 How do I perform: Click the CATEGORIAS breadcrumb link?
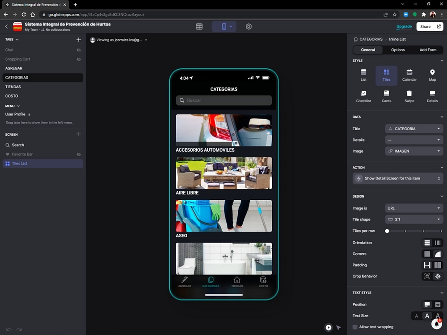click(371, 39)
